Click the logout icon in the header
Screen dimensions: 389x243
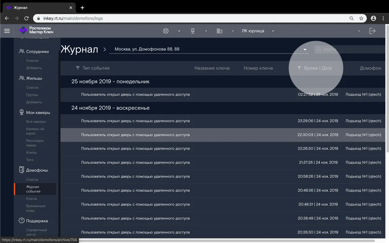coord(372,31)
